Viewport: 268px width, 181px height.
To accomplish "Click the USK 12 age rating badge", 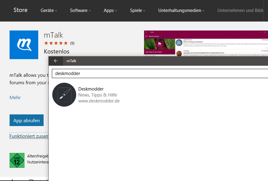I will (17, 160).
